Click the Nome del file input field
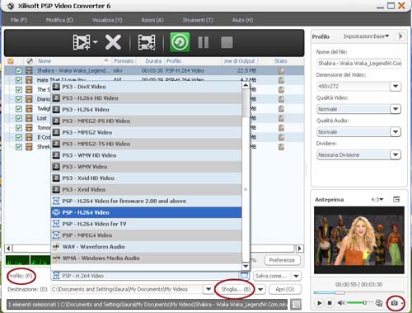 pyautogui.click(x=359, y=64)
